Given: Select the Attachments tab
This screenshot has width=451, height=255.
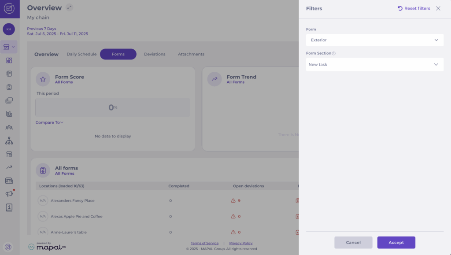Looking at the screenshot, I should coord(191,54).
